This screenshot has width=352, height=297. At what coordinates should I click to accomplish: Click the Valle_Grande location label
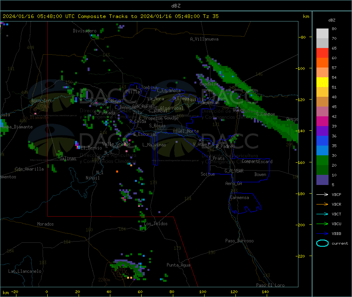tap(116, 144)
